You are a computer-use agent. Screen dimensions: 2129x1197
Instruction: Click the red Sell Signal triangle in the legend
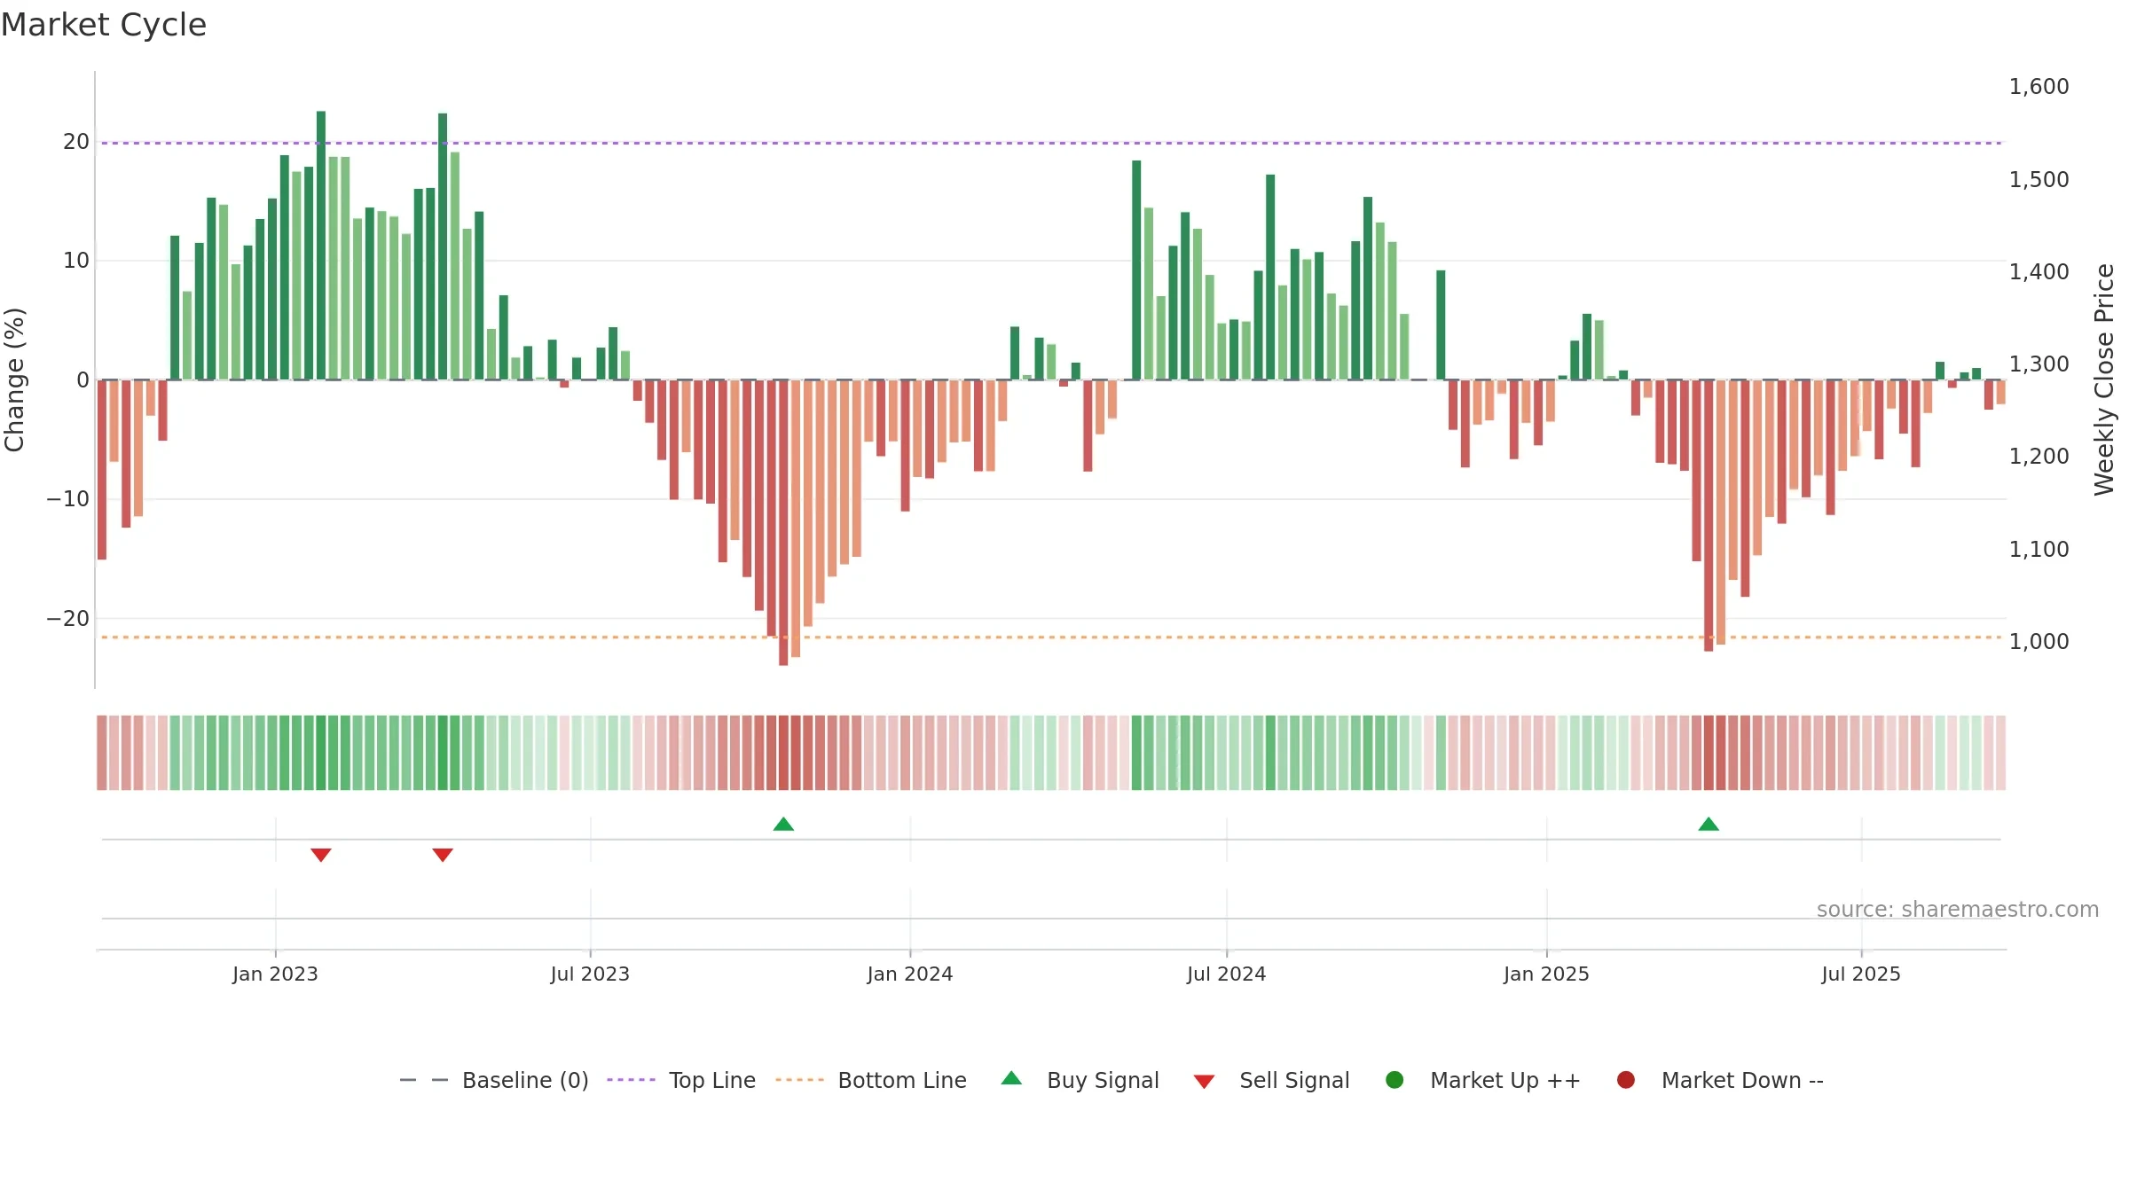point(1204,1082)
